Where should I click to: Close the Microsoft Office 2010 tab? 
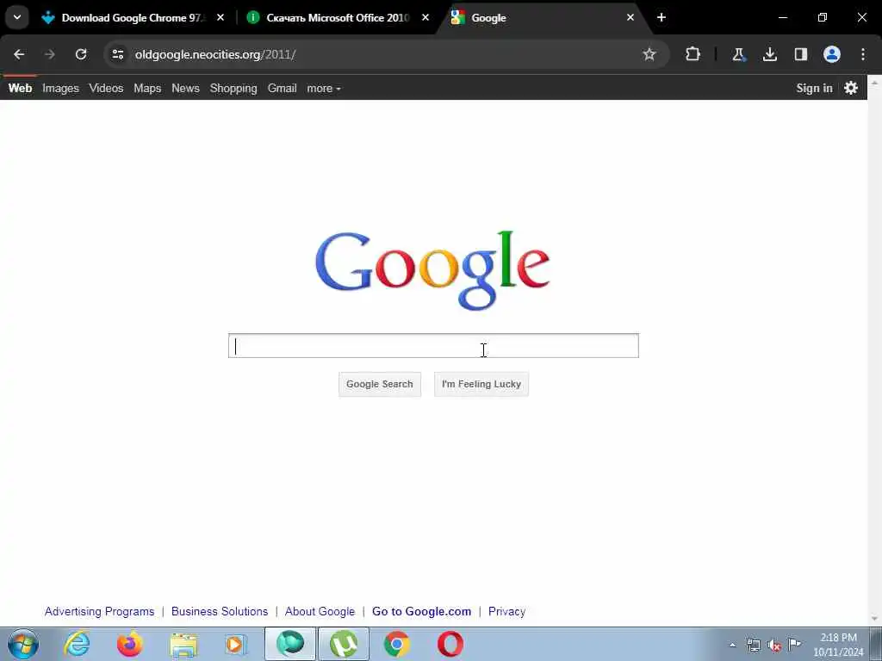(x=425, y=18)
